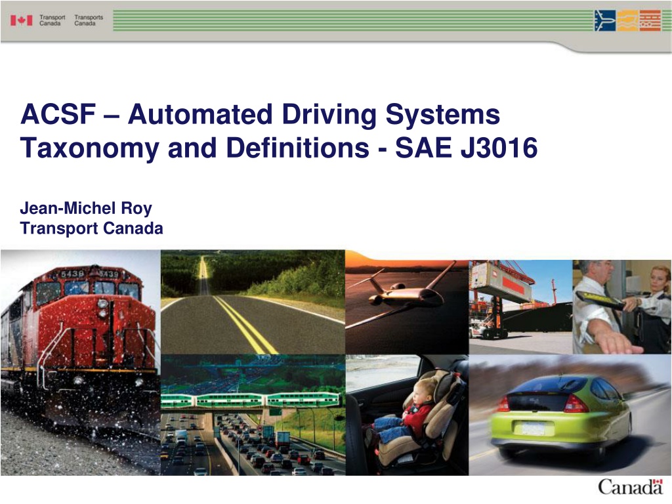
Task: Click the green striped header banner
Action: coord(353,20)
